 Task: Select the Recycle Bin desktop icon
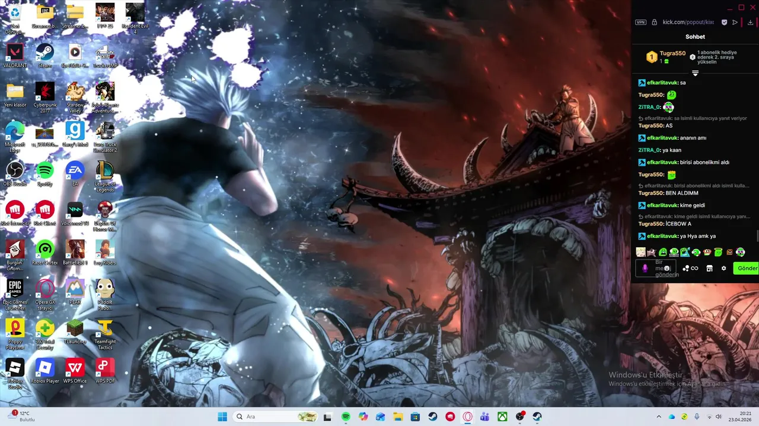[x=15, y=19]
